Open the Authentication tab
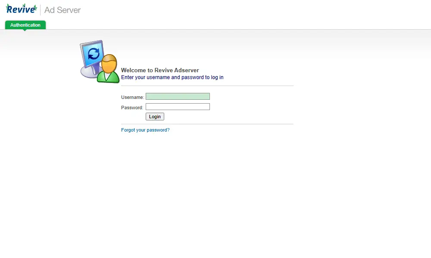This screenshot has width=431, height=258. pos(25,25)
